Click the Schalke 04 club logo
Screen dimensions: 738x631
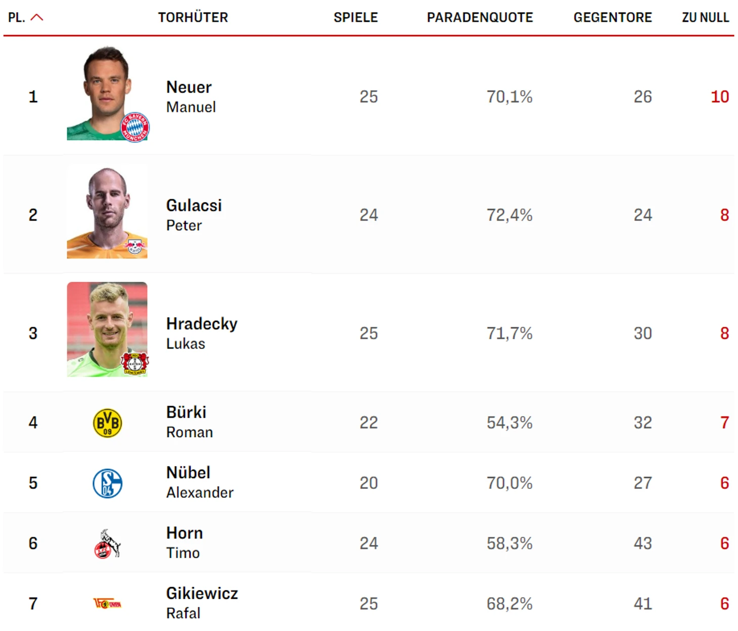coord(108,483)
